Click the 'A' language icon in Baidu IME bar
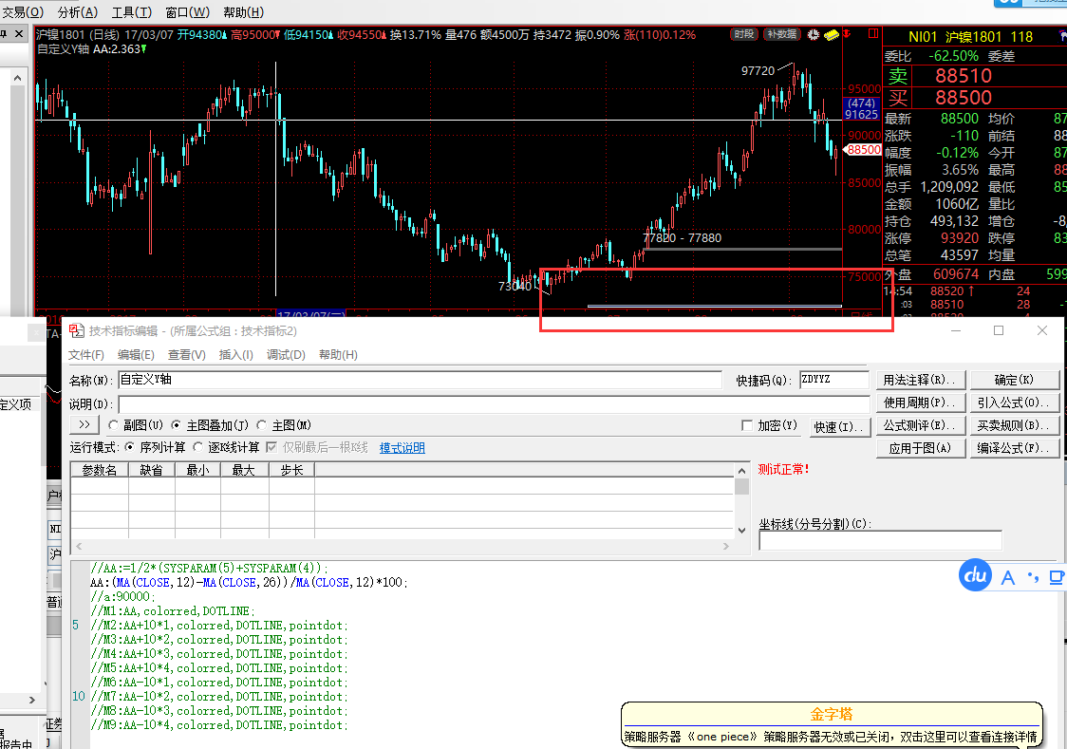Viewport: 1067px width, 749px height. point(1008,577)
